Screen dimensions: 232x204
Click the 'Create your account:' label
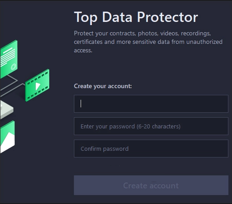coord(103,86)
